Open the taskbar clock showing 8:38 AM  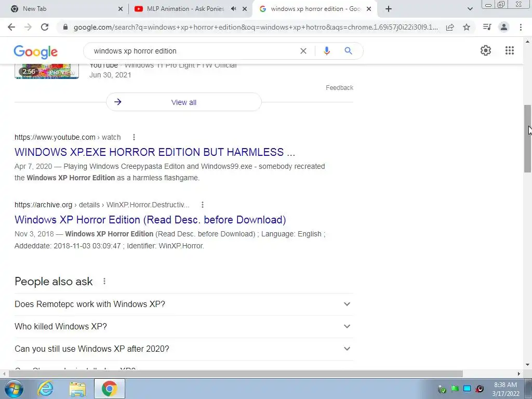[x=506, y=389]
